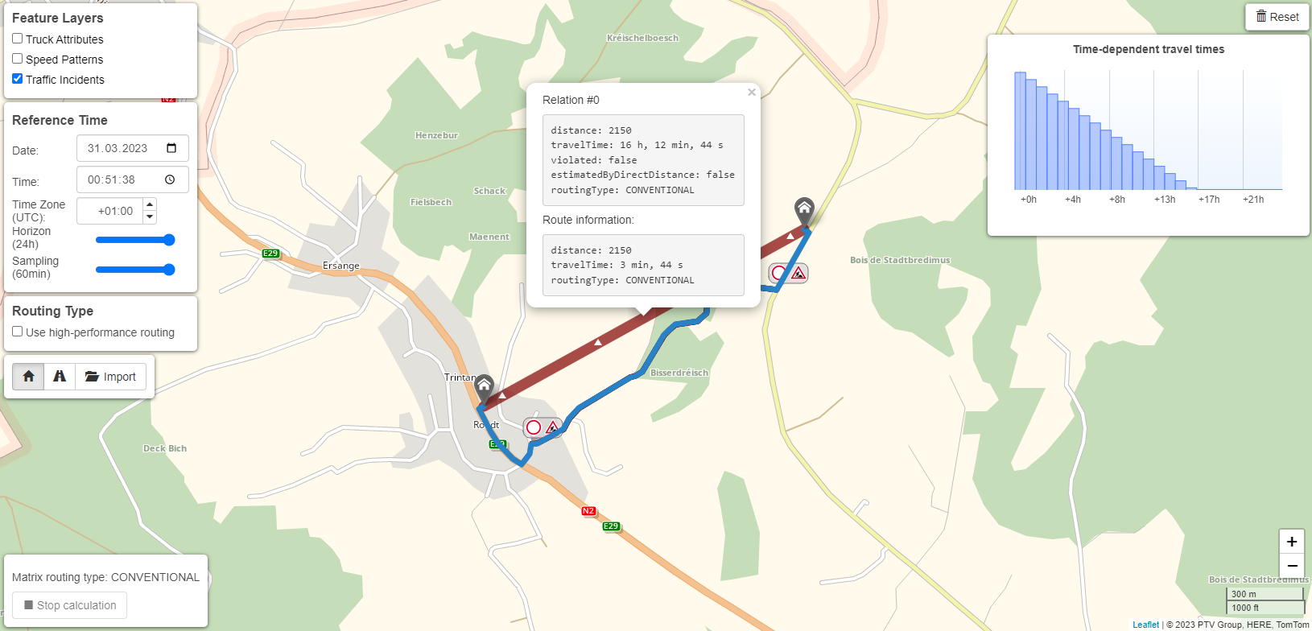The height and width of the screenshot is (631, 1312).
Task: Zoom in on the map
Action: (x=1292, y=542)
